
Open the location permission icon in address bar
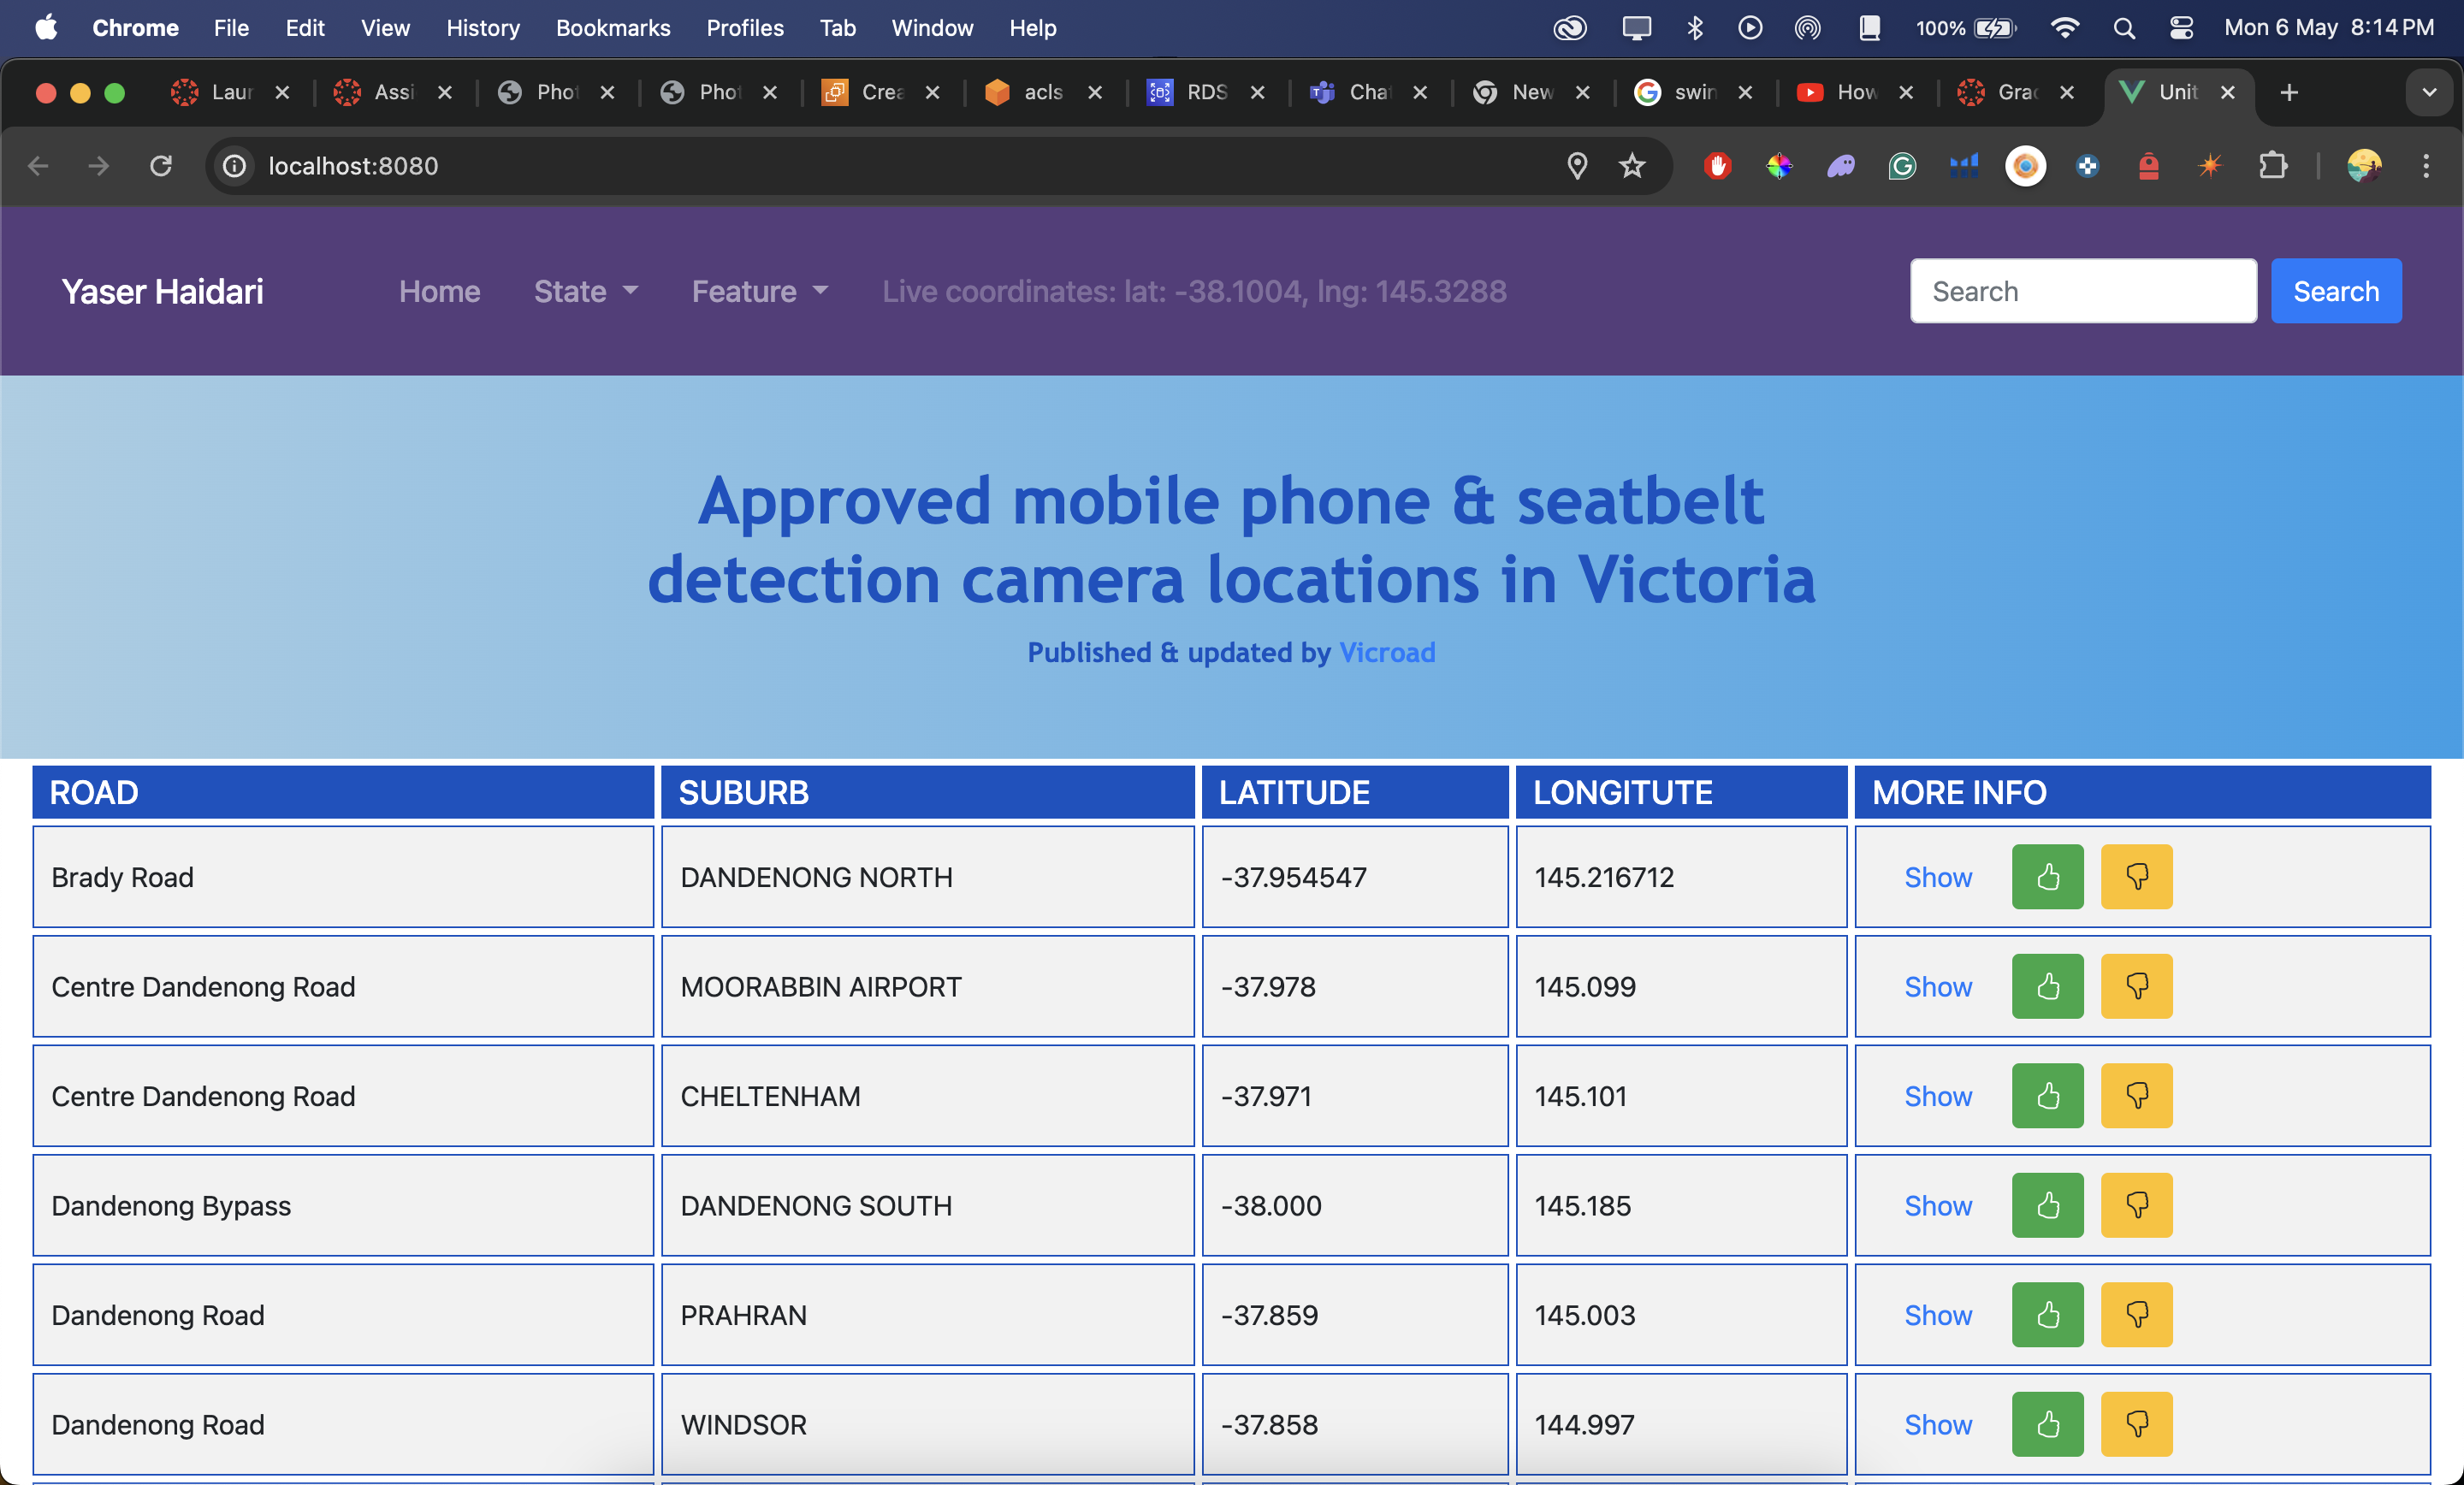point(1577,165)
